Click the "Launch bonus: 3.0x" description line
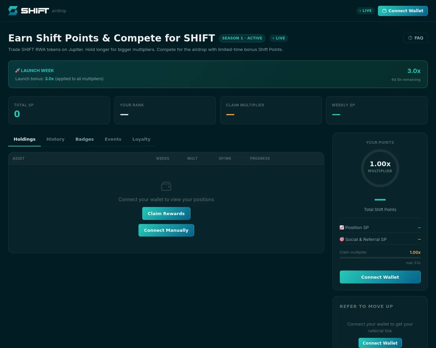 tap(59, 79)
